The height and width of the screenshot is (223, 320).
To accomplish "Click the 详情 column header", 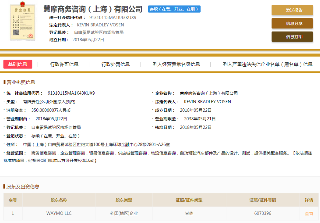I will (309, 200).
